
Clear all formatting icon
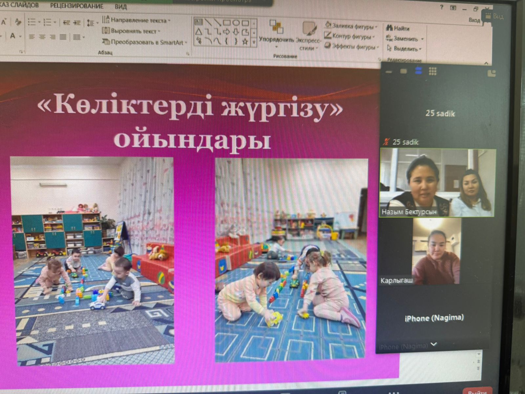tap(18, 22)
